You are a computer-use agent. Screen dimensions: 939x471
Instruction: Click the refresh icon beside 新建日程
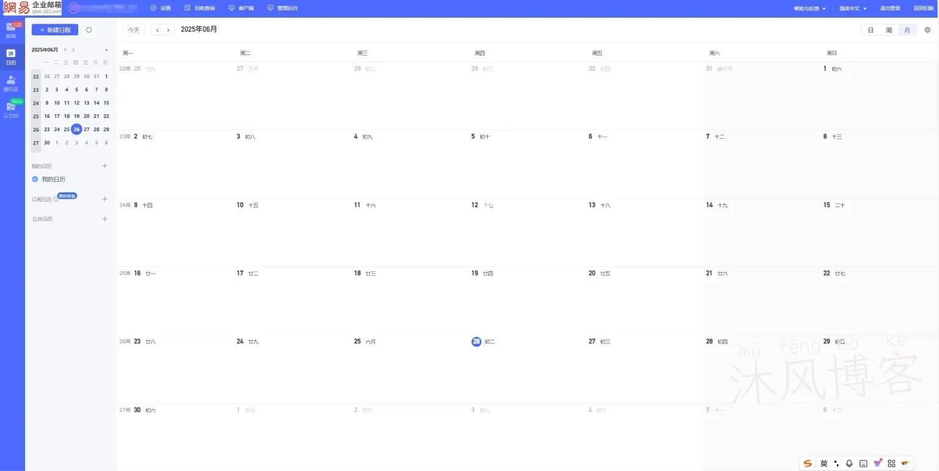click(89, 30)
